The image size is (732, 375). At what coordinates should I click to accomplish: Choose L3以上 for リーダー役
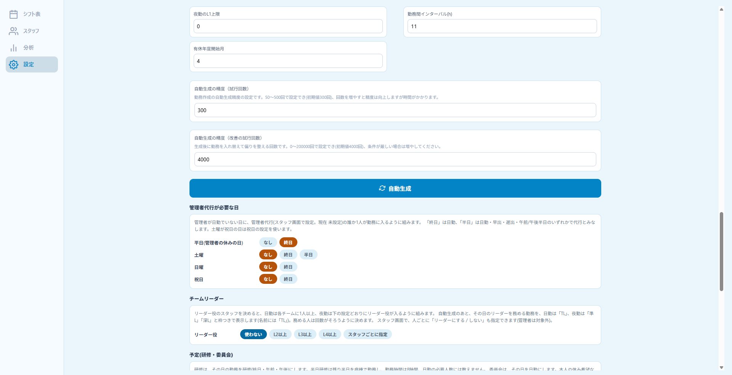point(305,334)
